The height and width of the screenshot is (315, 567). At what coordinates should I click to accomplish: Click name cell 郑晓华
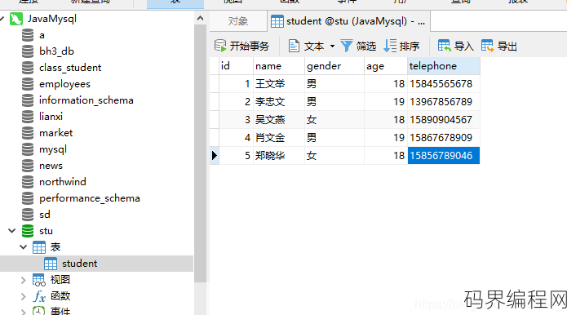(x=279, y=156)
